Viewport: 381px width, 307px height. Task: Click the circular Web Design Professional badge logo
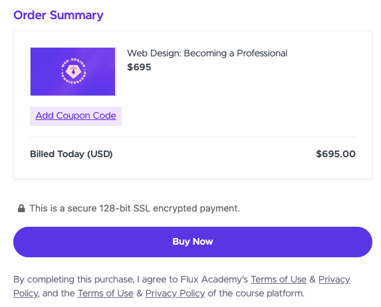pos(73,71)
